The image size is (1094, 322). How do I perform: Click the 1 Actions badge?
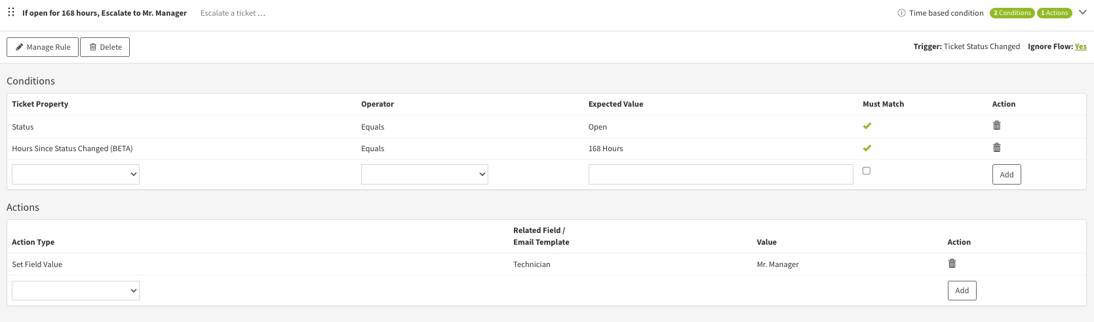pyautogui.click(x=1054, y=13)
